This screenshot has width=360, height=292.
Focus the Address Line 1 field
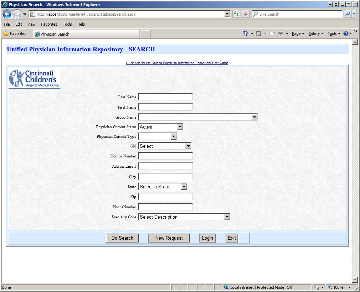165,166
